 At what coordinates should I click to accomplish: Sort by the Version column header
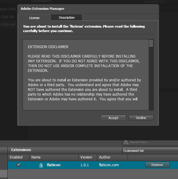click(88, 157)
